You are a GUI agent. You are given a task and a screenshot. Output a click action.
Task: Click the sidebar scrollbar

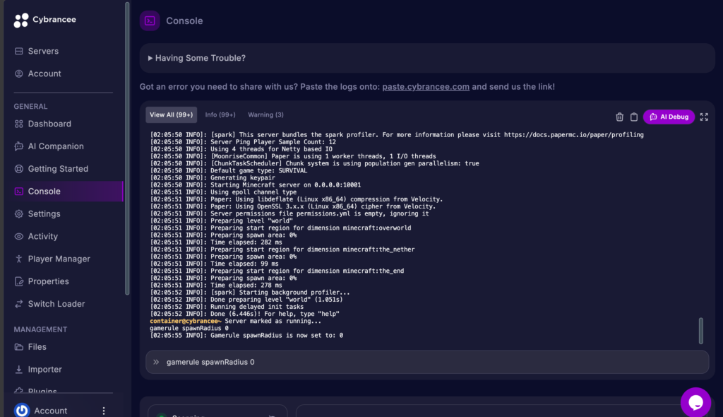click(127, 148)
